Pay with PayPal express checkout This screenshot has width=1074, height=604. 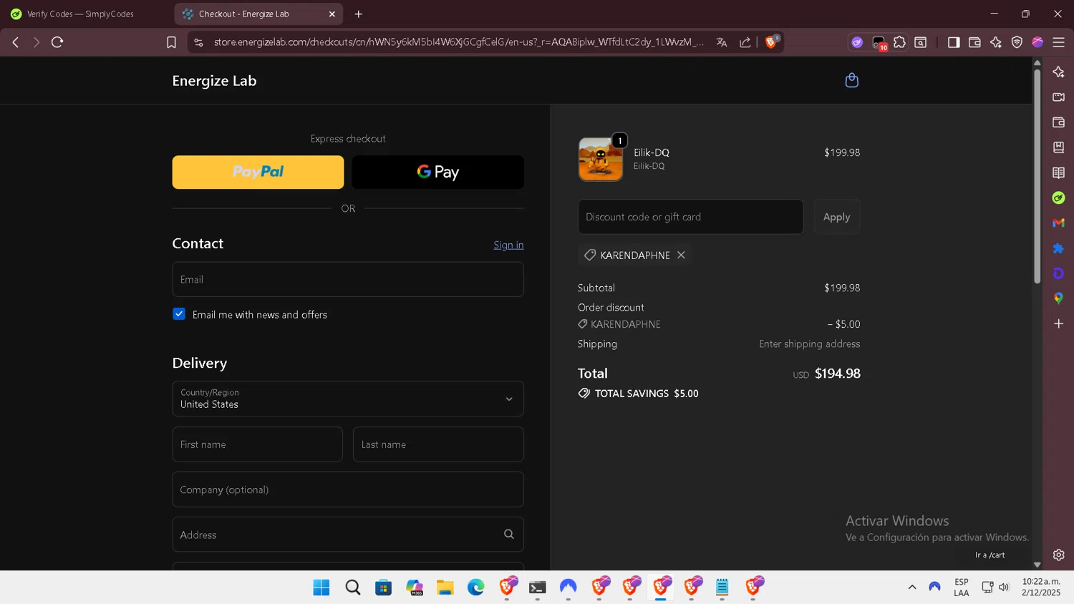(x=258, y=172)
